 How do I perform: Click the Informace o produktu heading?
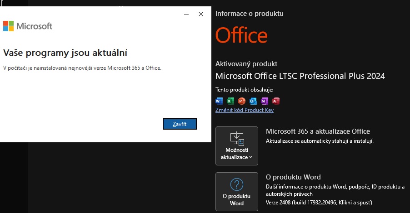point(249,14)
